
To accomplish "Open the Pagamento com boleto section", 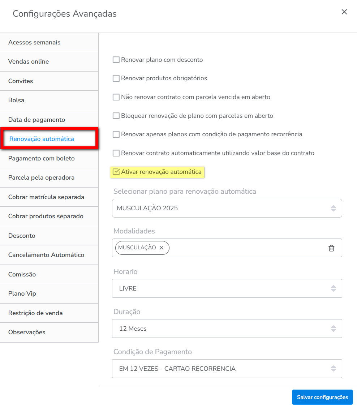I will coord(42,158).
